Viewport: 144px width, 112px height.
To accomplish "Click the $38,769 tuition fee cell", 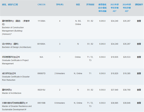I will coord(127,90).
